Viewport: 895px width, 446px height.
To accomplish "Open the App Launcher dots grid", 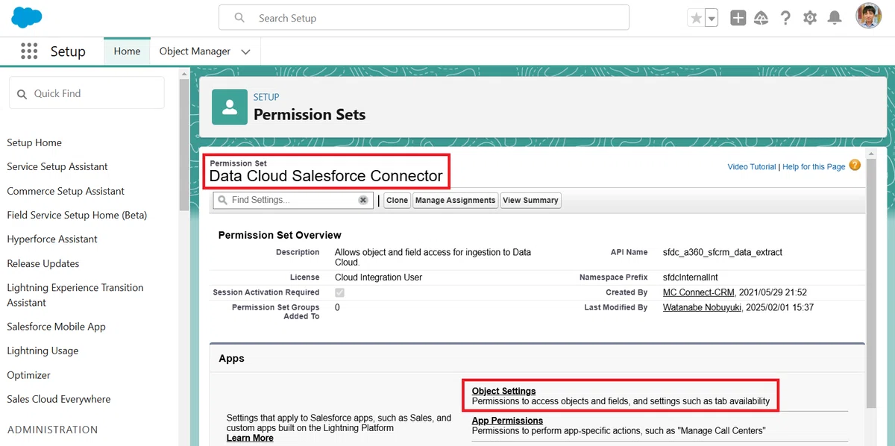I will (x=29, y=51).
